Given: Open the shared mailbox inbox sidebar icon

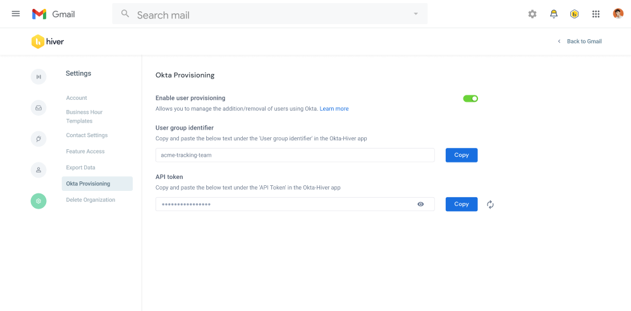Looking at the screenshot, I should click(x=39, y=108).
